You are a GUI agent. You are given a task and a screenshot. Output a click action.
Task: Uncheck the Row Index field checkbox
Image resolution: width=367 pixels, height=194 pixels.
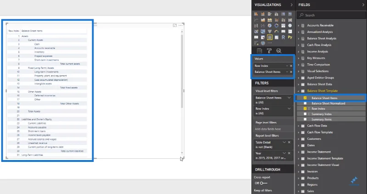coord(305,109)
